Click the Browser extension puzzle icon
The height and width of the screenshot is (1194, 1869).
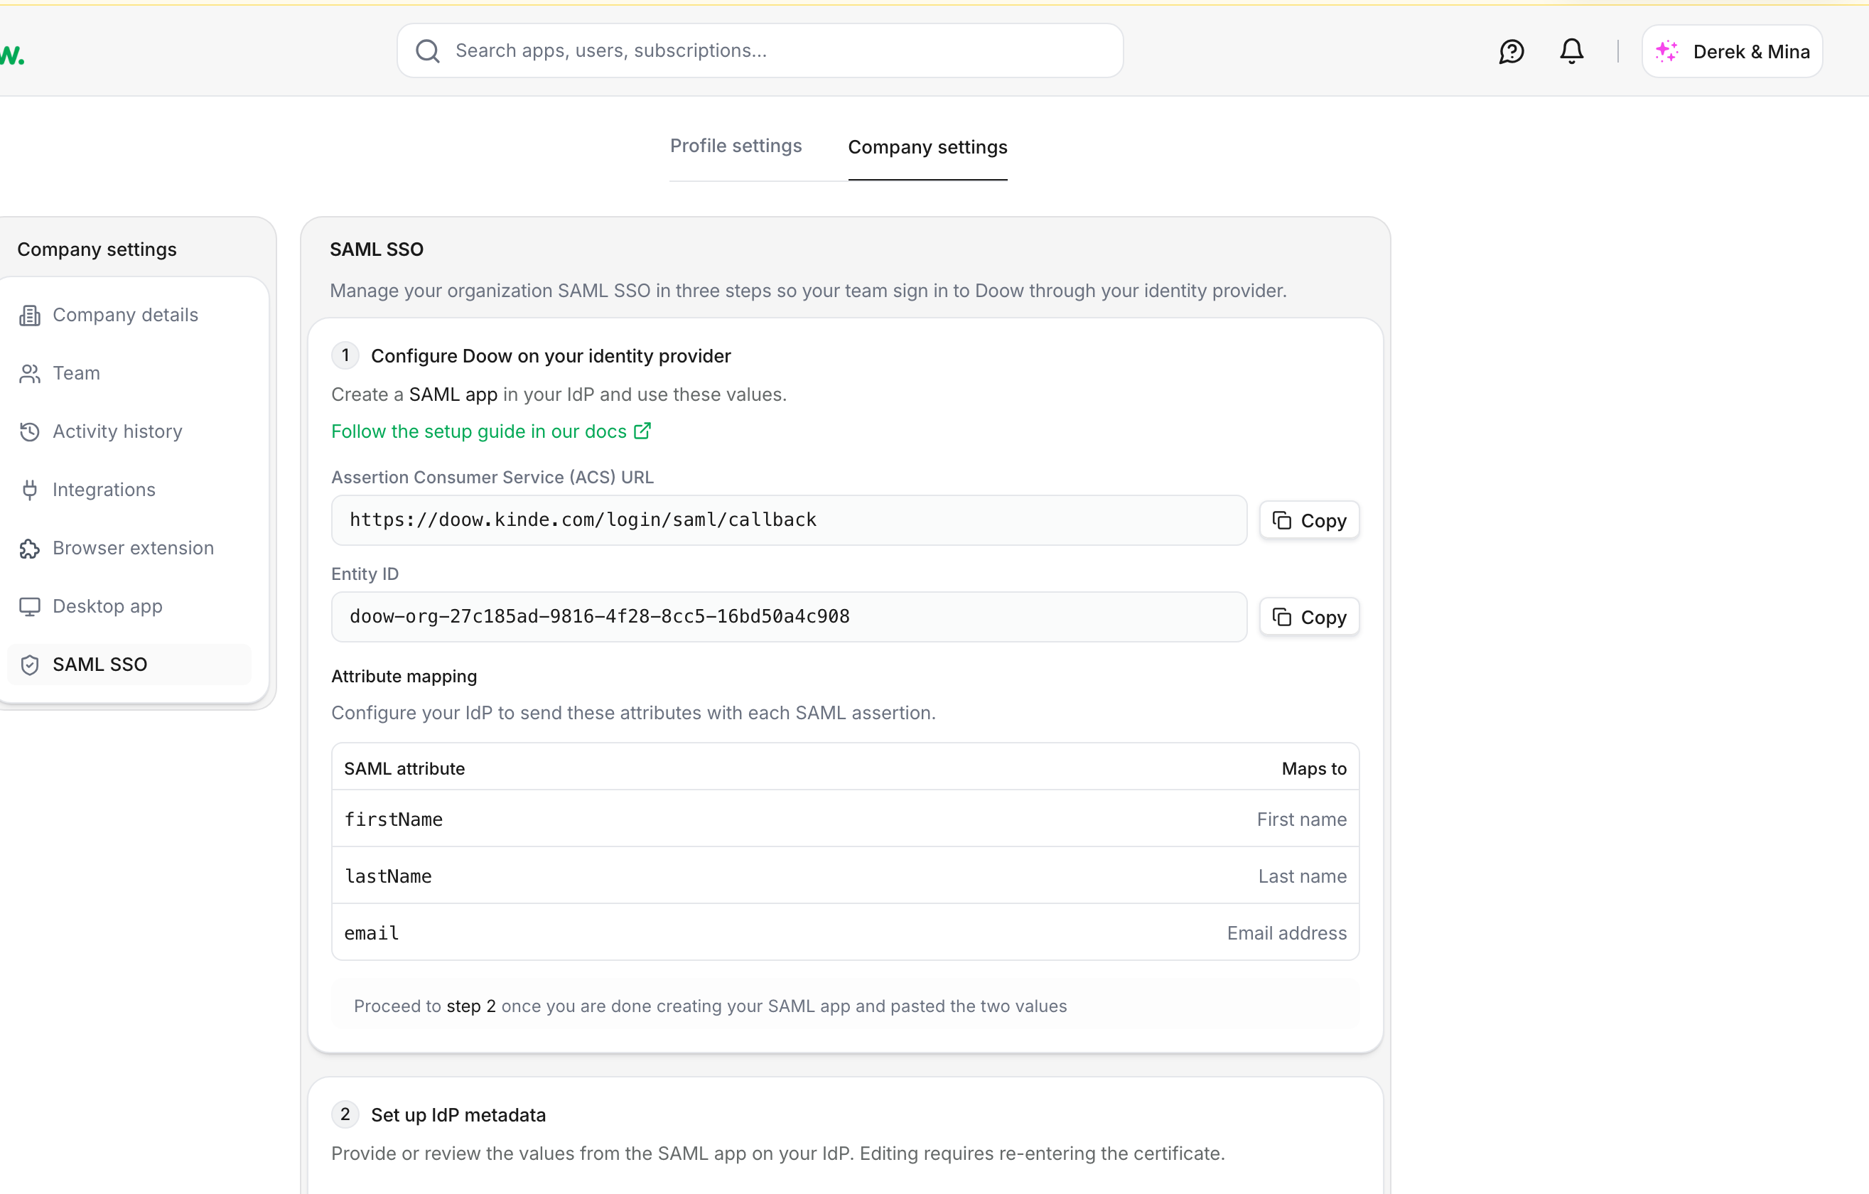(30, 548)
